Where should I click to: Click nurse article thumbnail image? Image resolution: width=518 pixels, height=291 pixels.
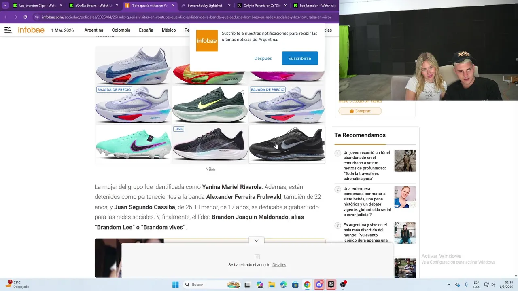(405, 197)
